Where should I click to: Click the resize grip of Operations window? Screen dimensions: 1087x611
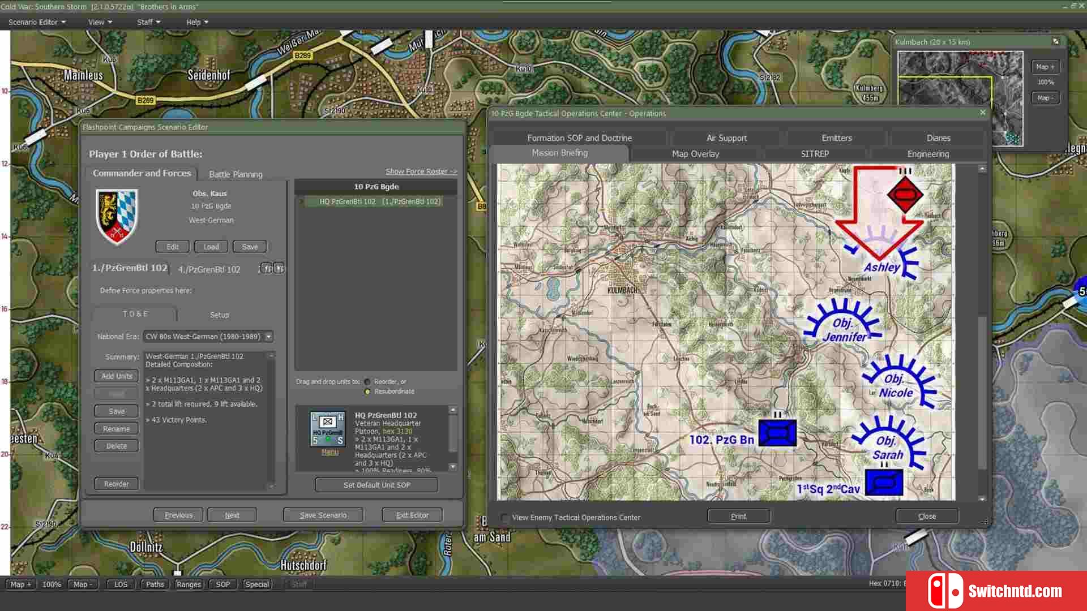(985, 522)
